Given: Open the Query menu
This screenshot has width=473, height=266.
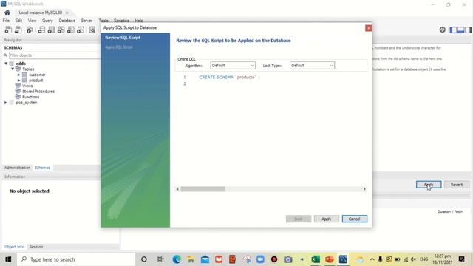Looking at the screenshot, I should tap(47, 21).
